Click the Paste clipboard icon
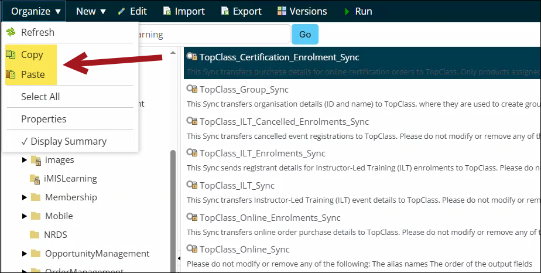 [x=11, y=74]
